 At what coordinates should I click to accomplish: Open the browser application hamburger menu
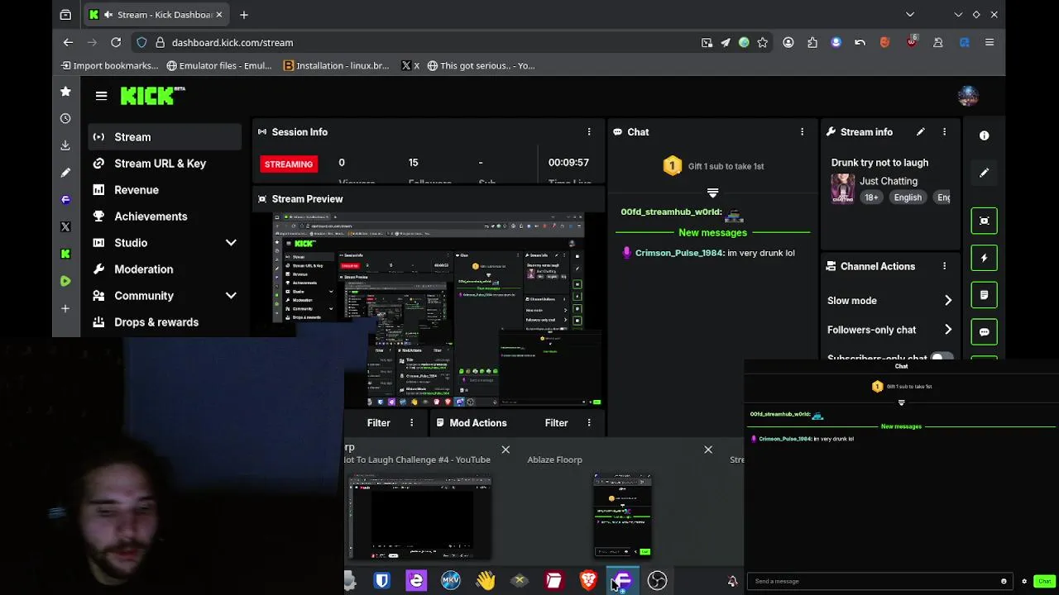point(989,42)
